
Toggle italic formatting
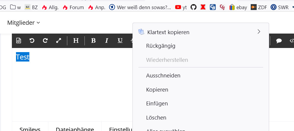107,41
